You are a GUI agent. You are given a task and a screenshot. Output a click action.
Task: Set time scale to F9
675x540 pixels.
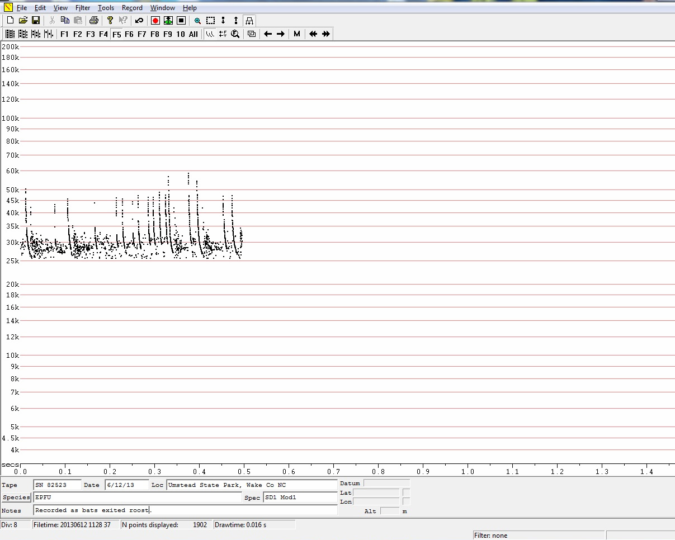[x=168, y=34]
